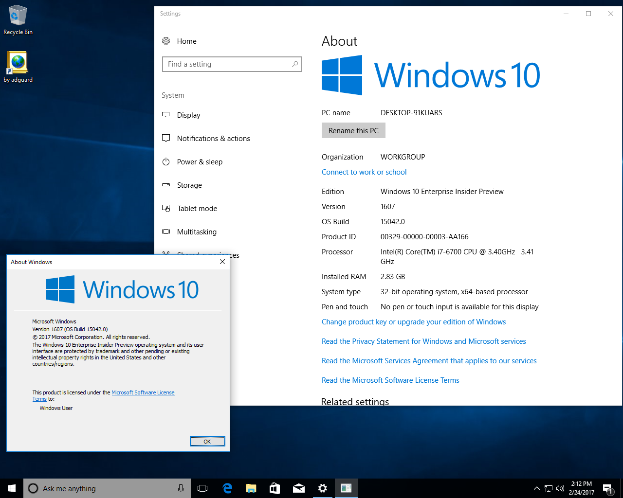The width and height of the screenshot is (623, 498).
Task: Open the Display settings page
Action: 189,115
